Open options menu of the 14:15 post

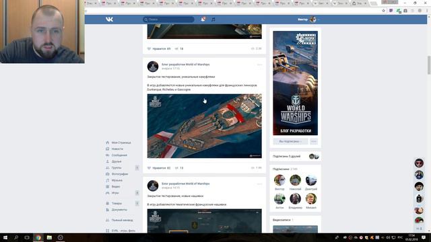(259, 184)
